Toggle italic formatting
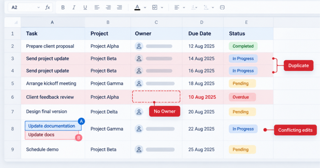Image resolution: width=320 pixels, height=168 pixels. tap(74, 7)
